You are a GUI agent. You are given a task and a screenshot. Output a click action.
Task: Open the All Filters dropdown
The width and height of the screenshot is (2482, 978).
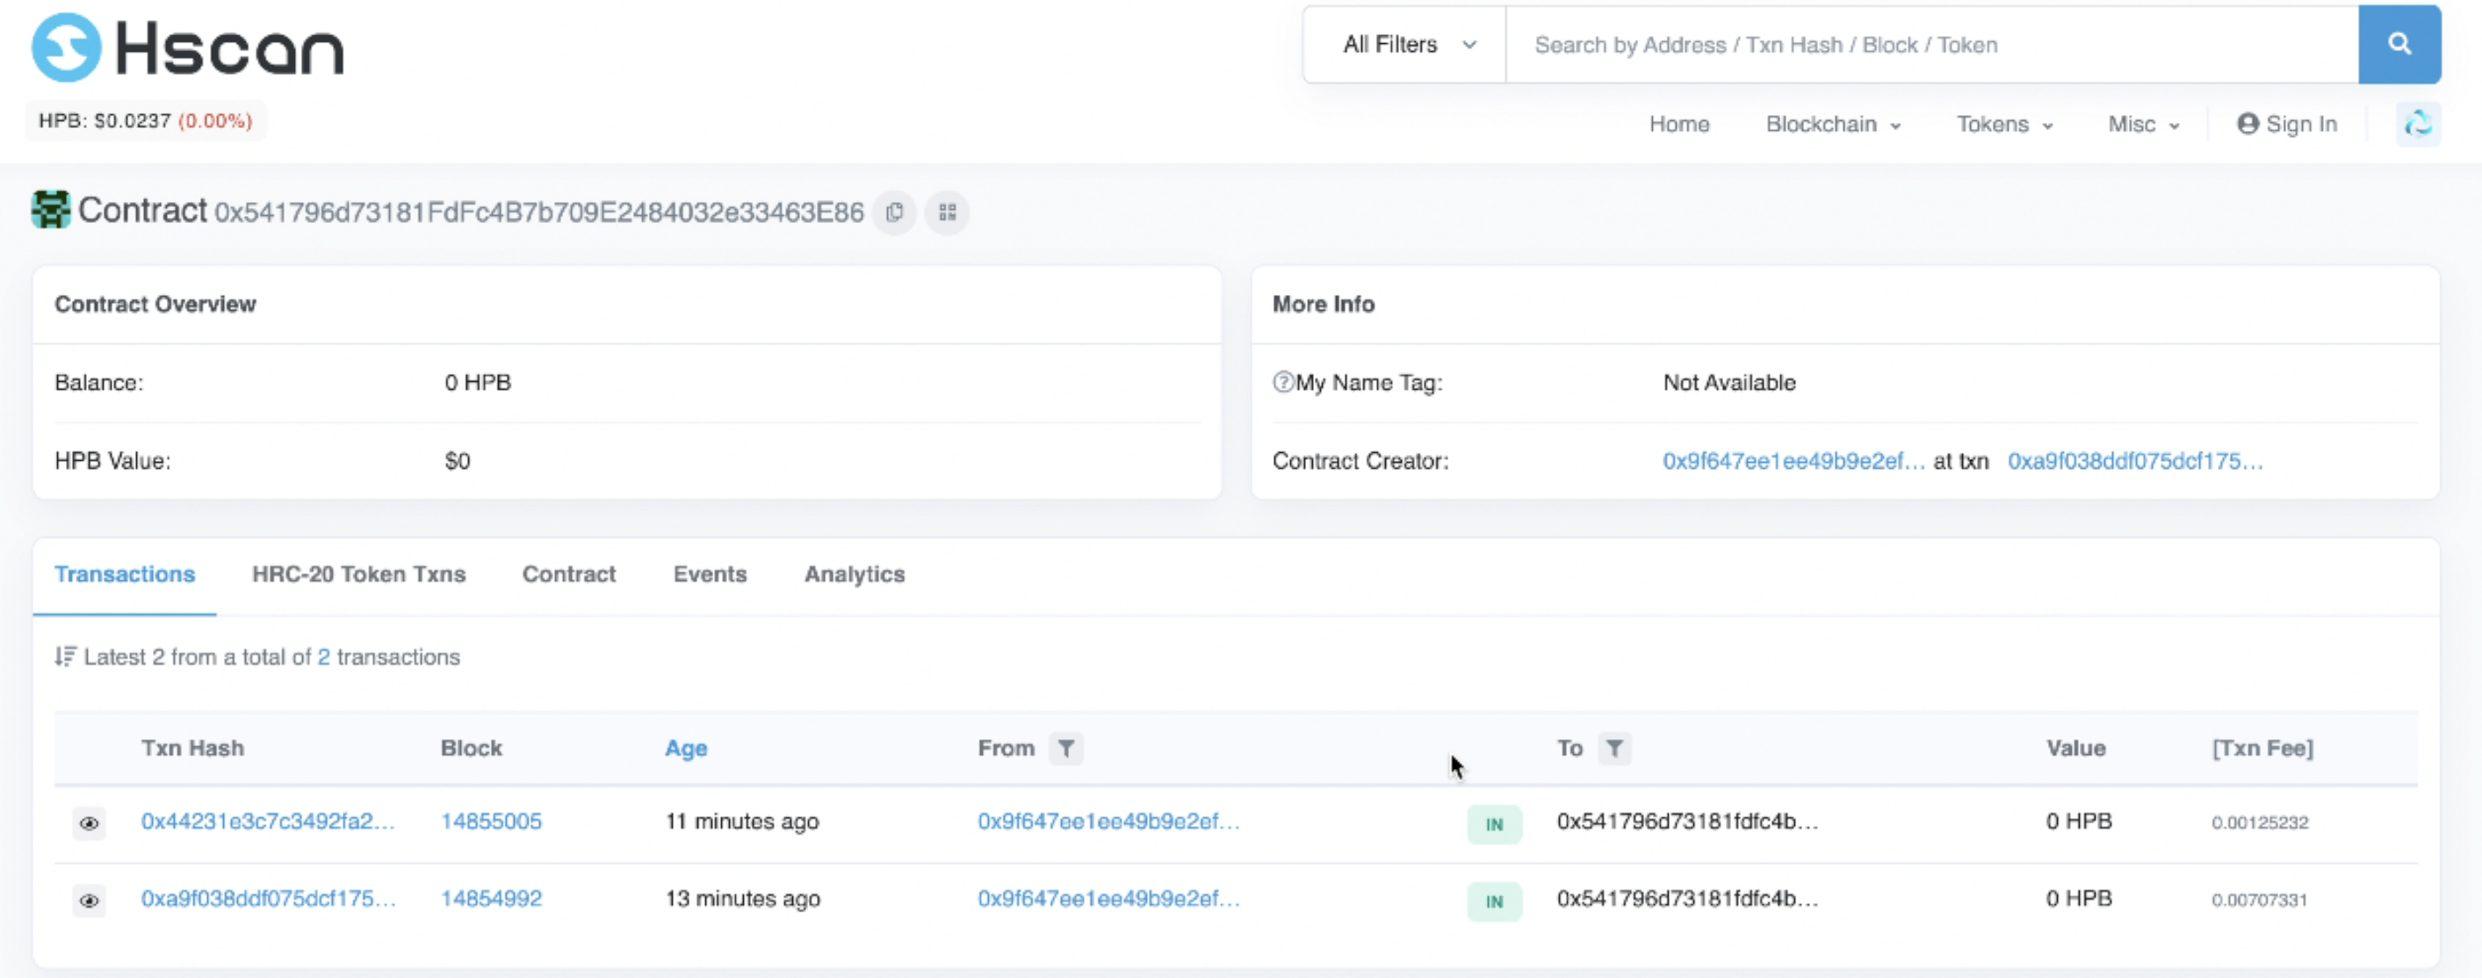pyautogui.click(x=1407, y=44)
